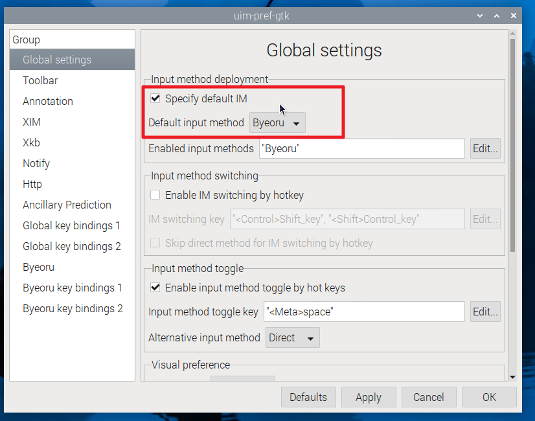Click Edit beside IM switching key
Screen dimensions: 535x421
(x=485, y=219)
